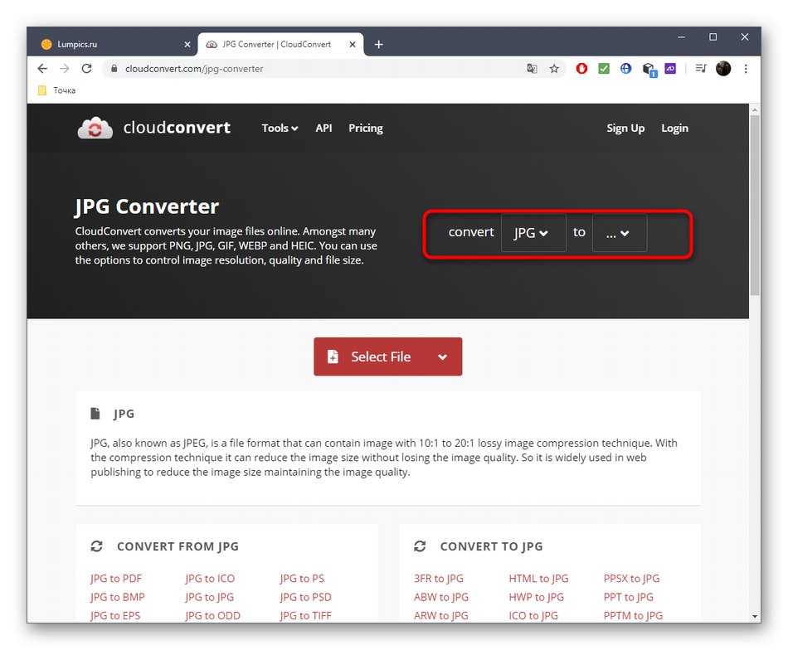Click Login
788x650 pixels.
point(674,128)
